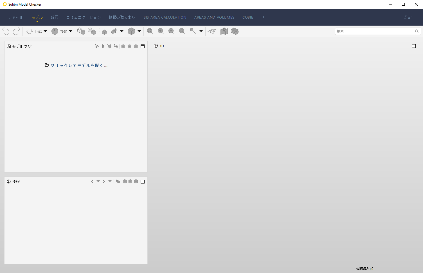Click the zoom in magnifier icon
The image size is (423, 273).
click(x=161, y=31)
